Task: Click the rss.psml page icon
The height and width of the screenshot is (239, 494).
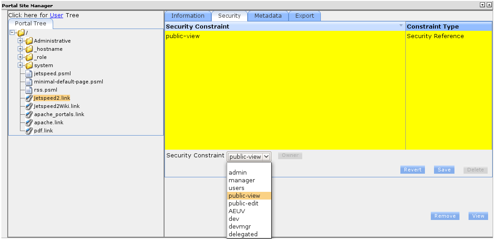Action: coord(29,90)
